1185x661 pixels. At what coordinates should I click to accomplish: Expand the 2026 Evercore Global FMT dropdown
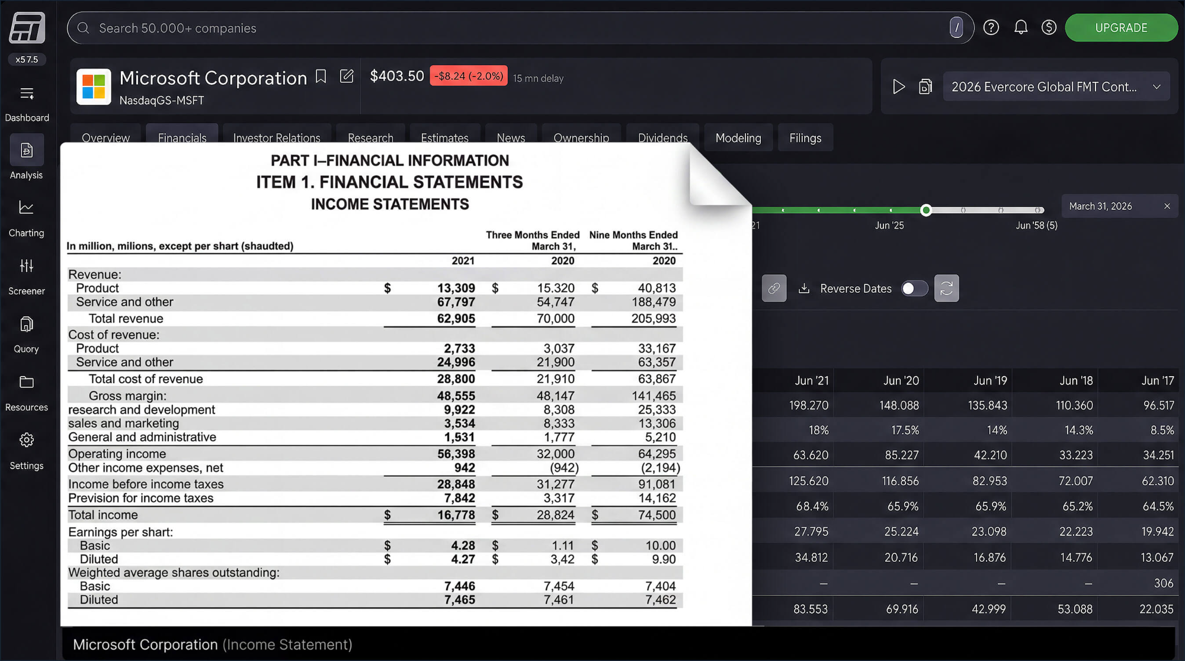pos(1056,86)
